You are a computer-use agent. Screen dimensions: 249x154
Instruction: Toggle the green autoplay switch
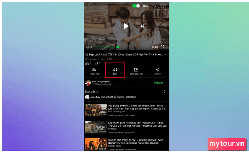click(x=136, y=6)
